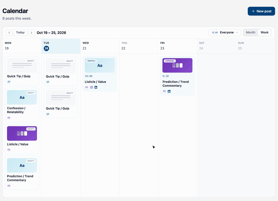This screenshot has height=201, width=278.
Task: Click FC avatar on Confession / Relatability post
Action: tap(9, 118)
